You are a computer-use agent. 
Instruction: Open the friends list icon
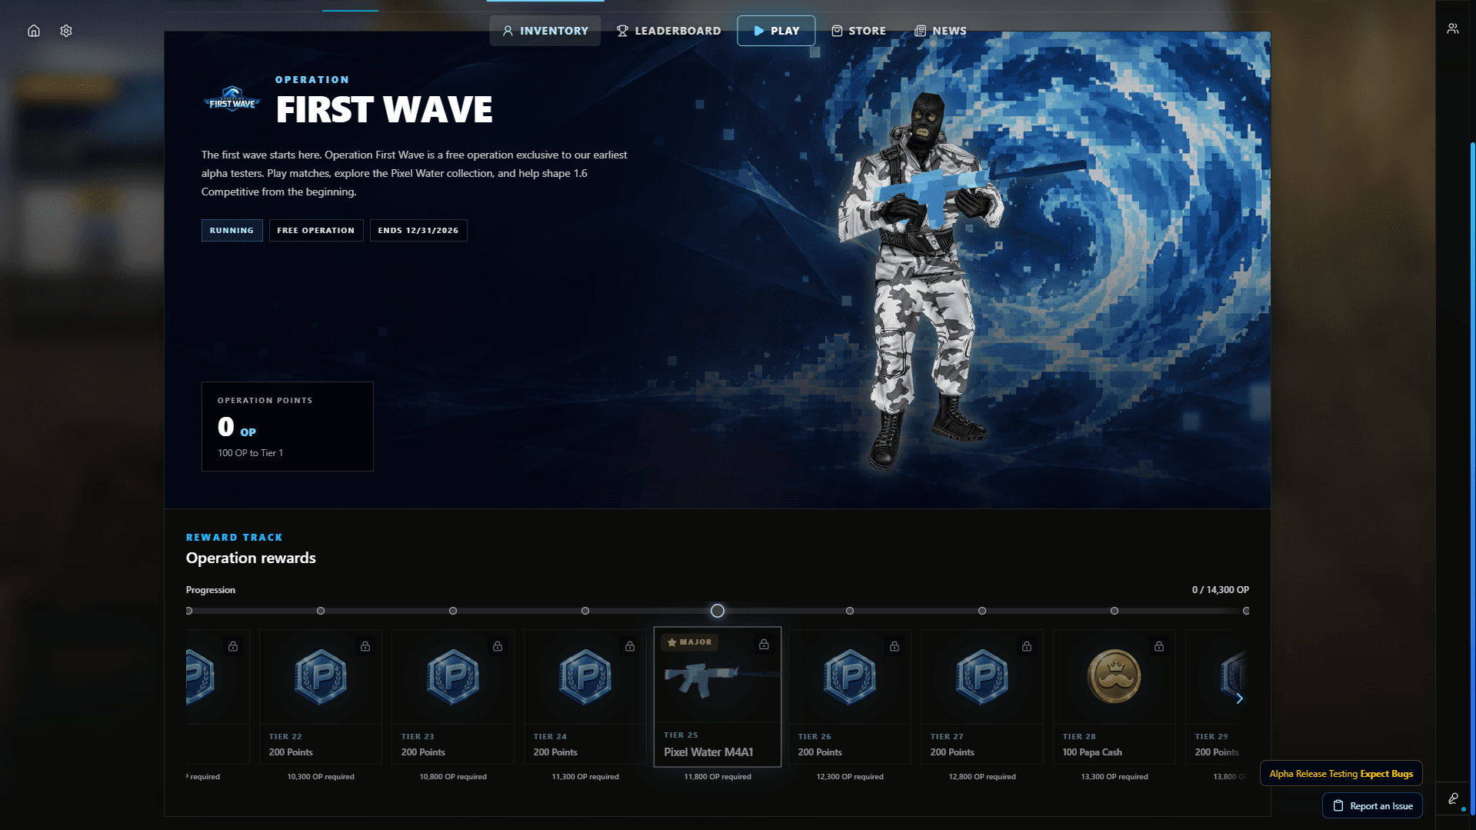click(1452, 28)
